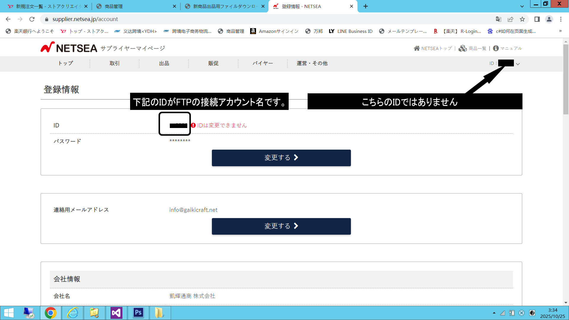Viewport: 569px width, 320px height.
Task: Expand the tab search chevron
Action: point(522,6)
